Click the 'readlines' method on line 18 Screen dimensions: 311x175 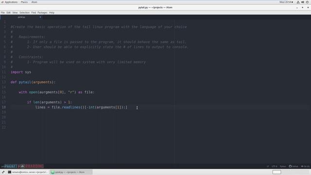(x=71, y=107)
